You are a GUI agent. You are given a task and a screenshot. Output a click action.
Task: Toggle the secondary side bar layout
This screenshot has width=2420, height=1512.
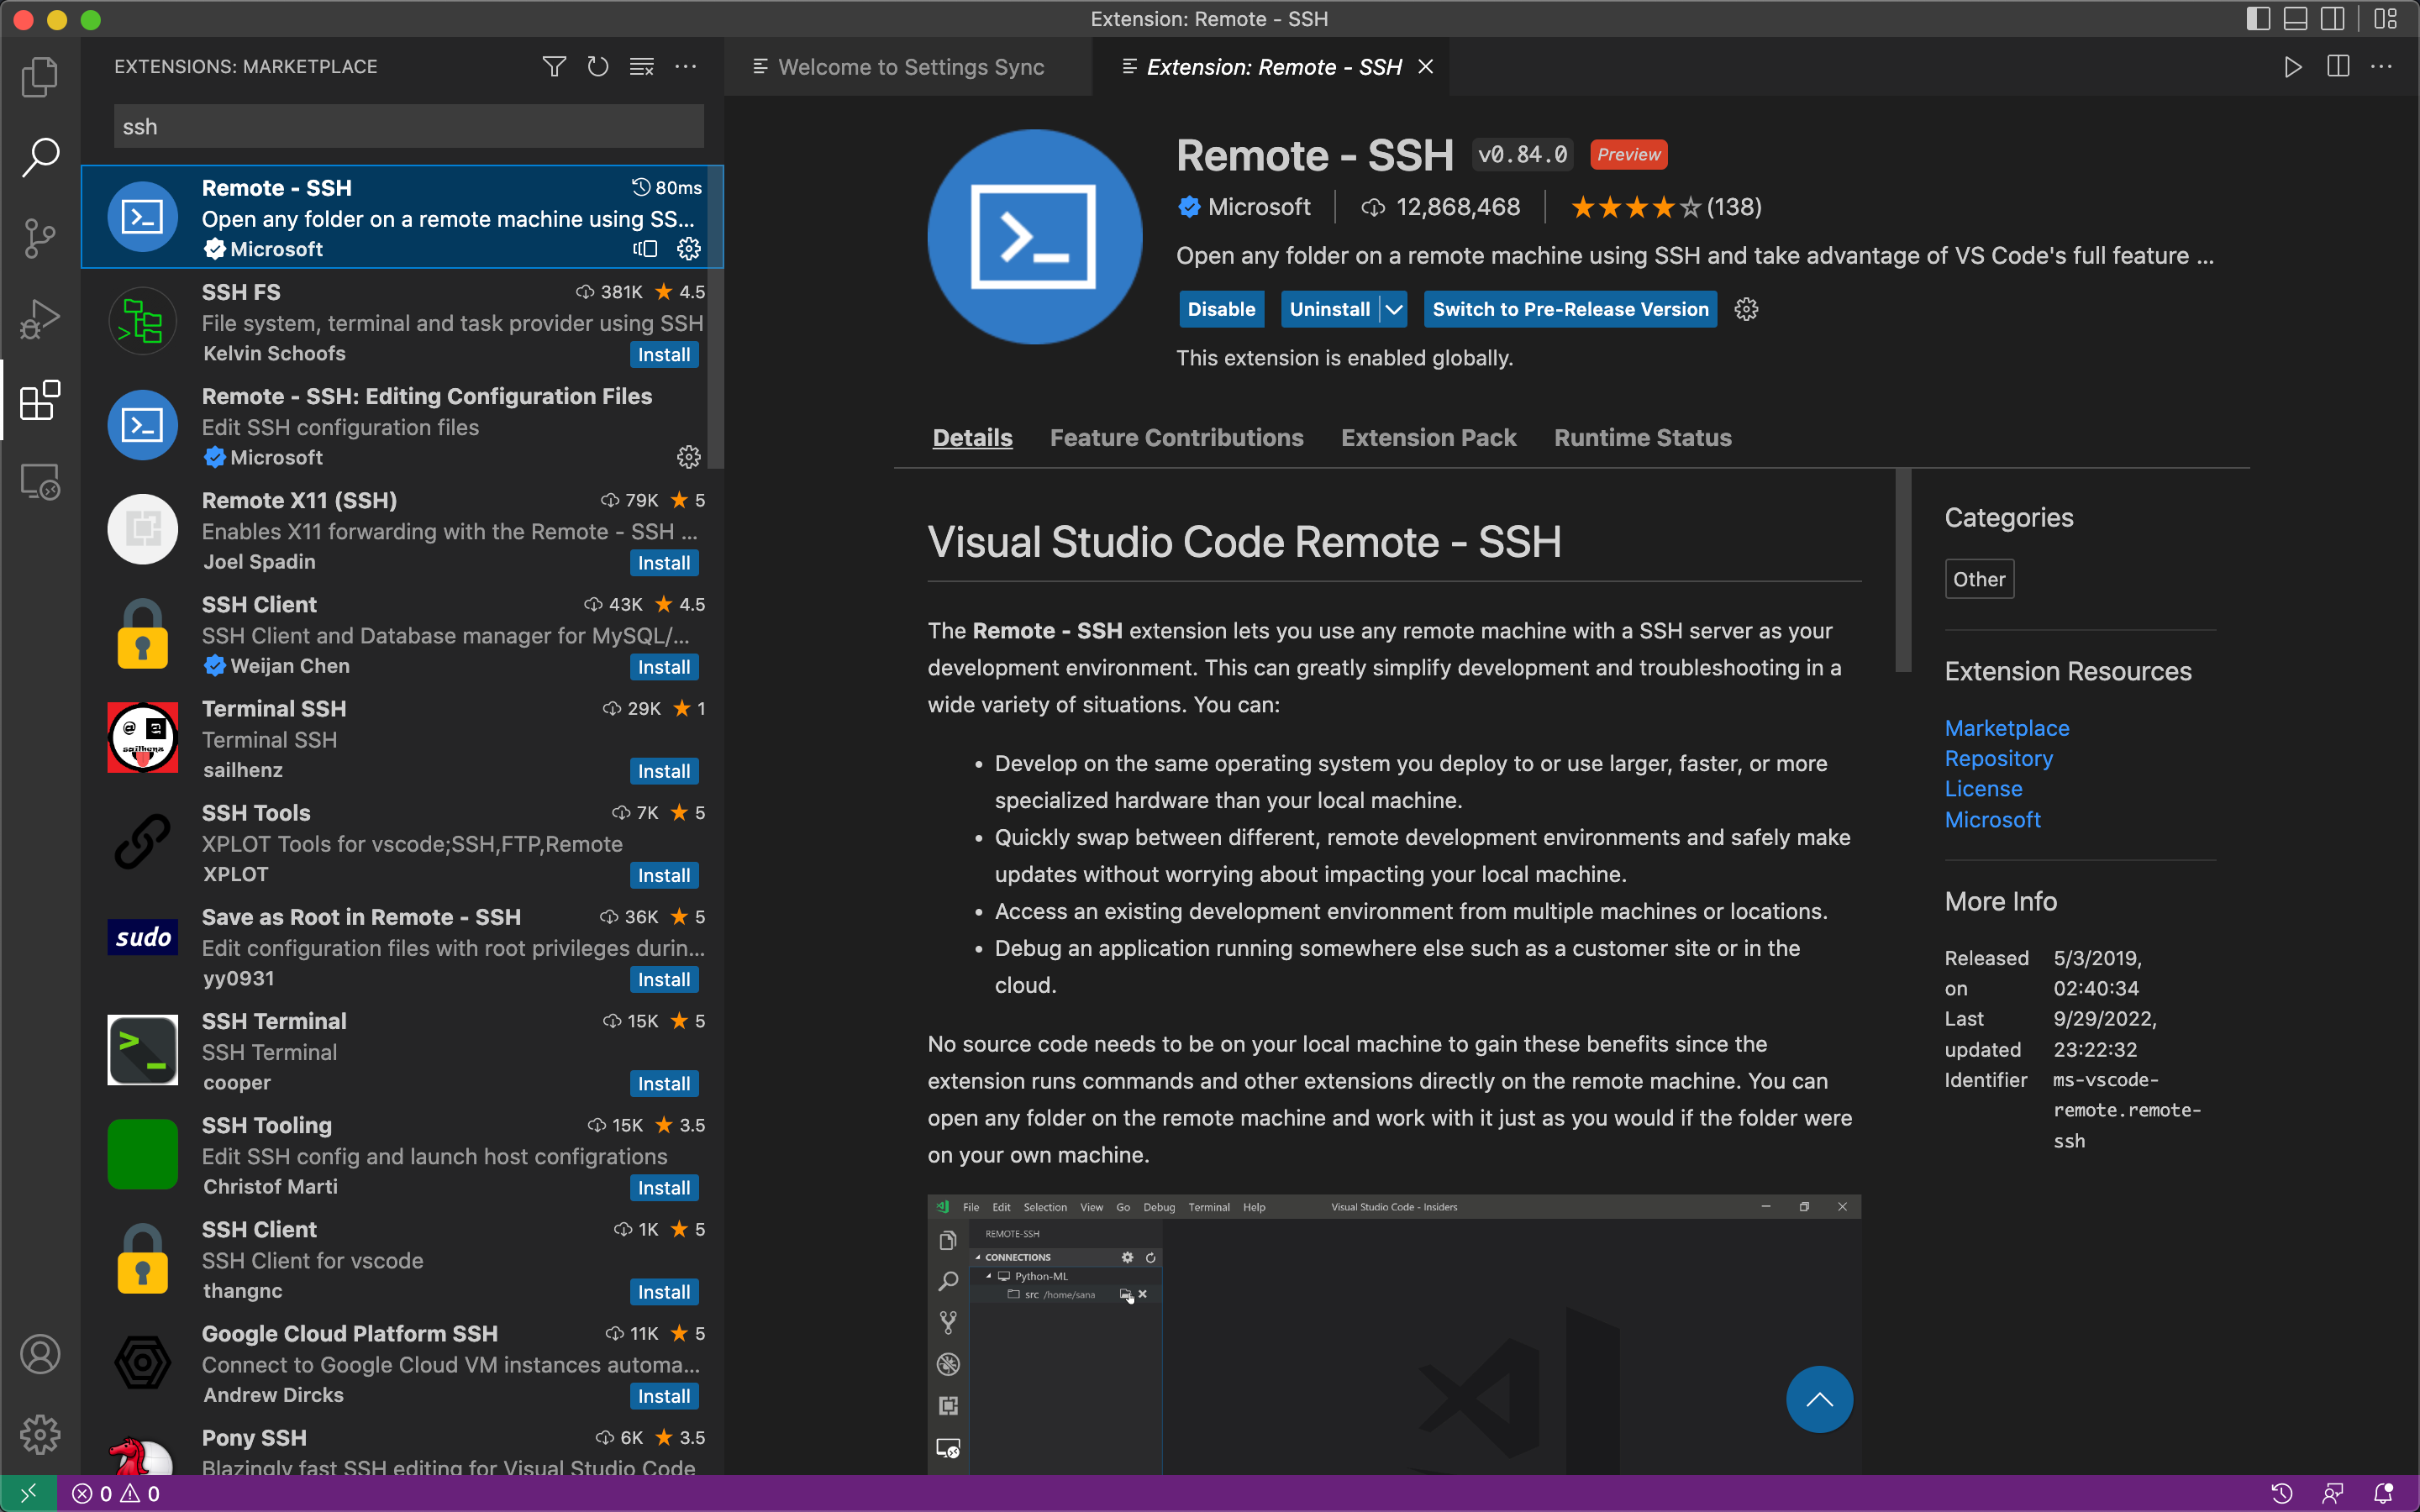2333,19
